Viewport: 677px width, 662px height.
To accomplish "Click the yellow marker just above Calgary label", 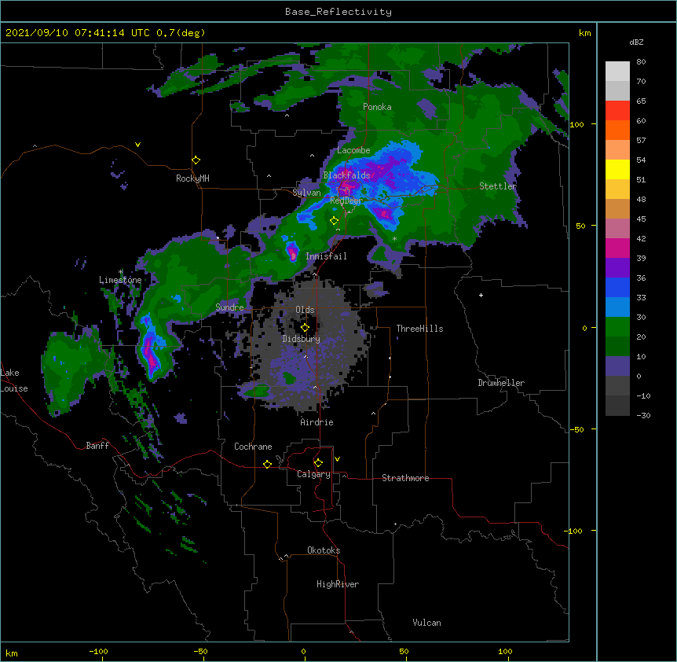I will [318, 463].
